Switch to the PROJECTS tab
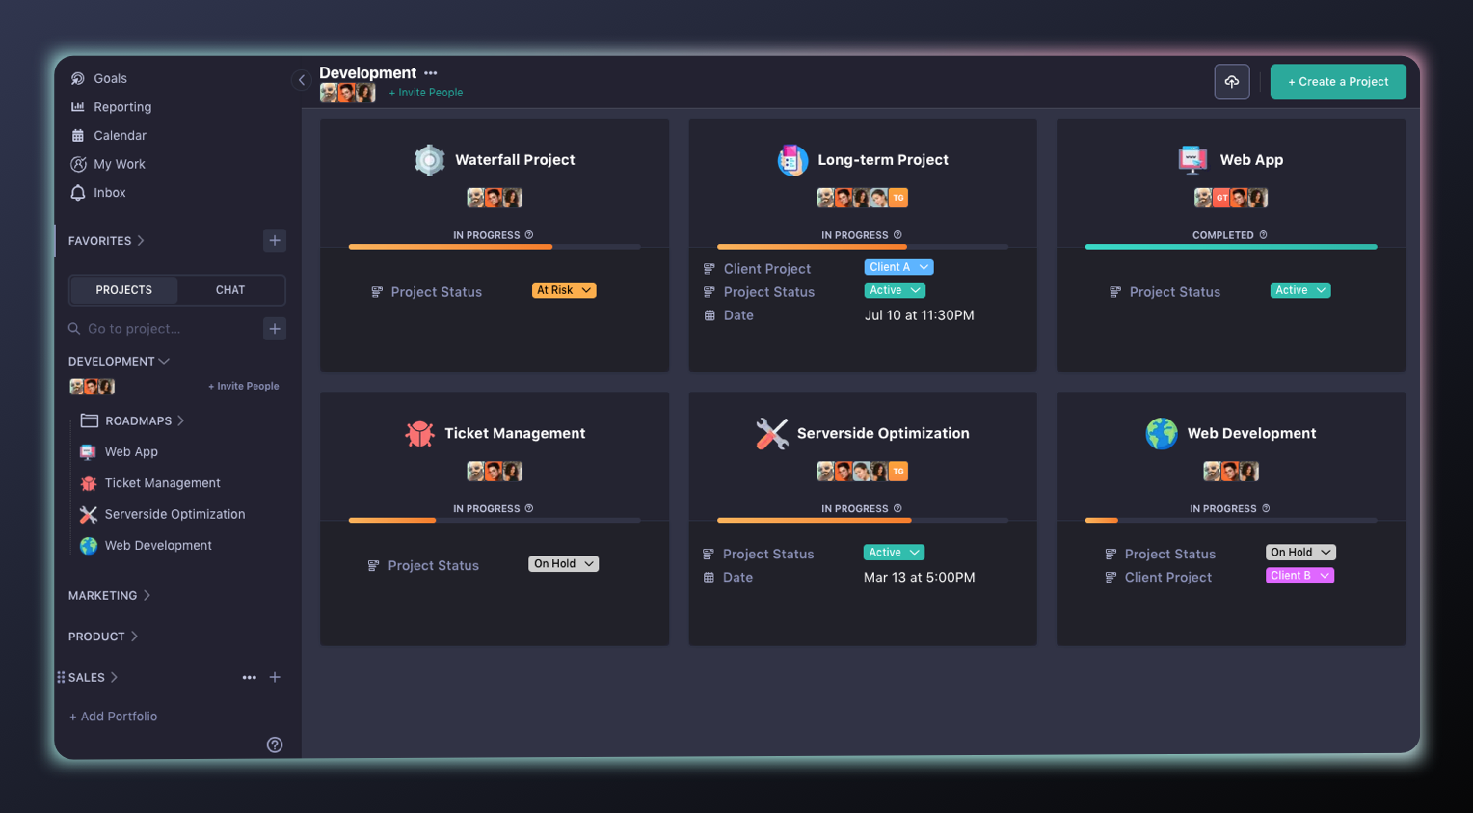 tap(124, 290)
